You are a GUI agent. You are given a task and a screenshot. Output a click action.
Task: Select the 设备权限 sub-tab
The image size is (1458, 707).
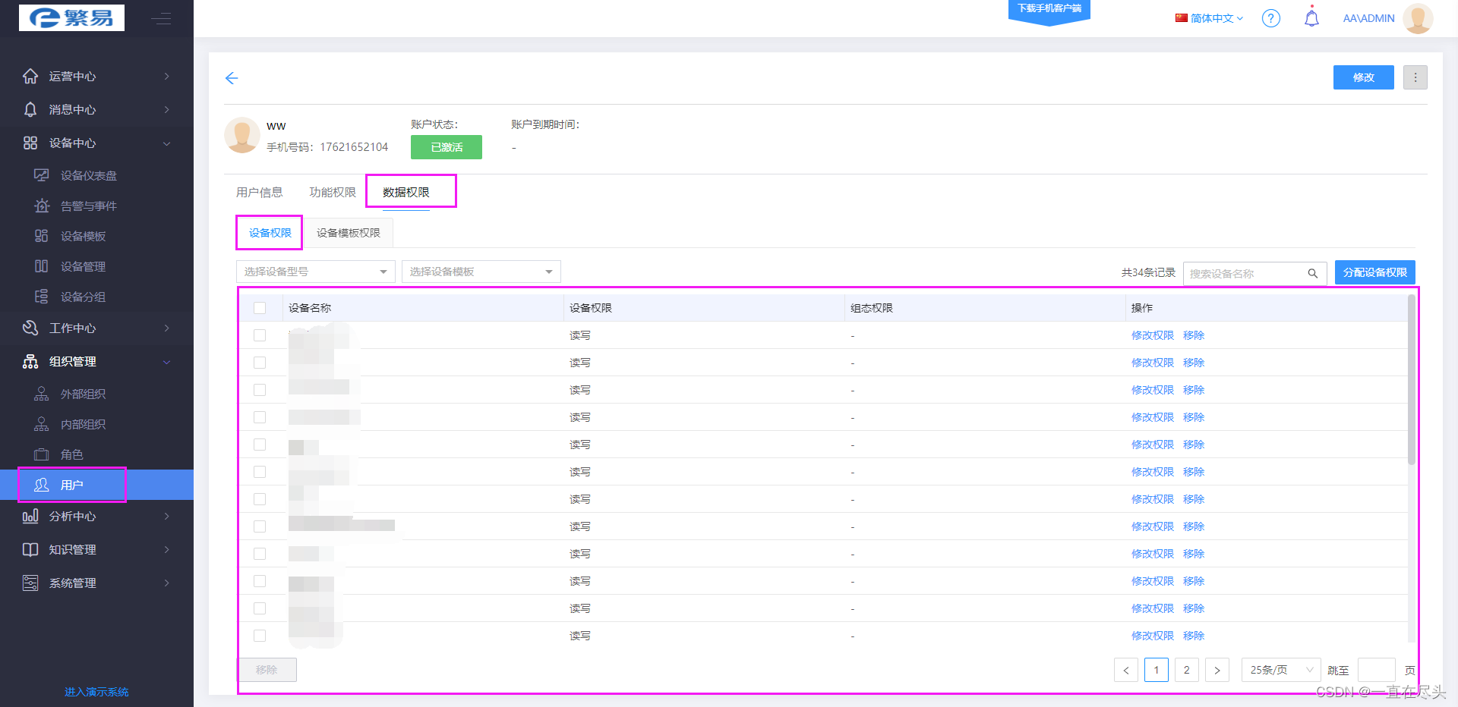point(270,233)
